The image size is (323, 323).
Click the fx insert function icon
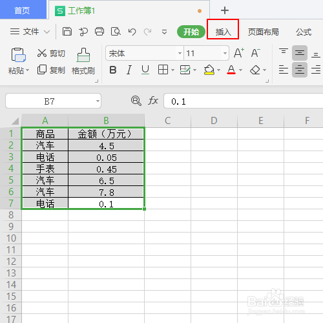tap(153, 101)
